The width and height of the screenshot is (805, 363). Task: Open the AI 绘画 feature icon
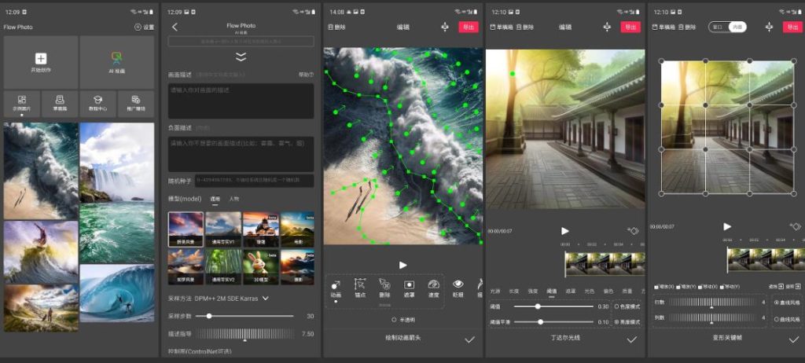tap(116, 58)
